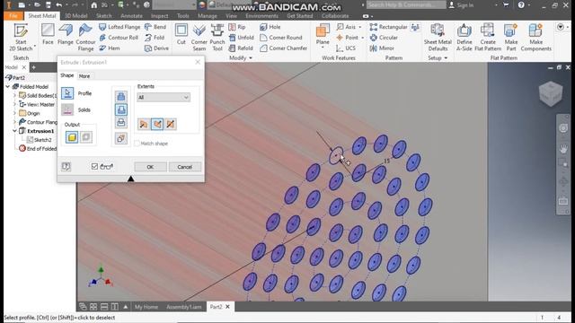Click Make Components
This screenshot has width=575, height=323.
pyautogui.click(x=535, y=38)
